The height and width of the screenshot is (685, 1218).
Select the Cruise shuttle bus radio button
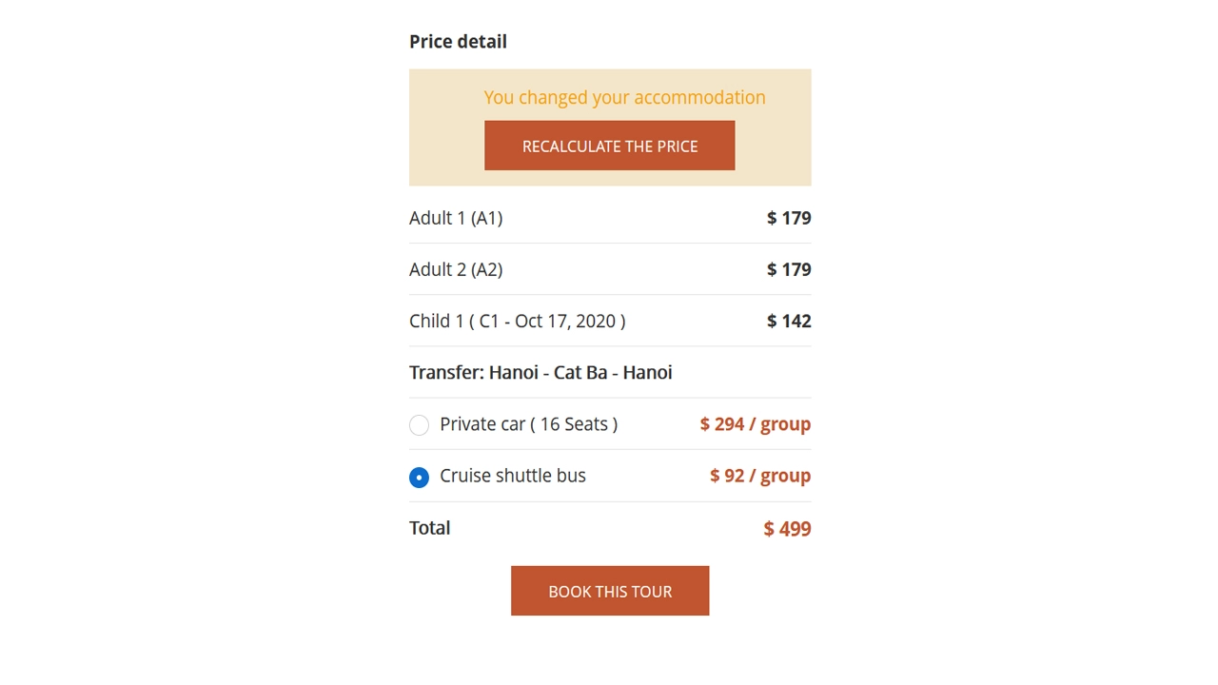(x=419, y=477)
